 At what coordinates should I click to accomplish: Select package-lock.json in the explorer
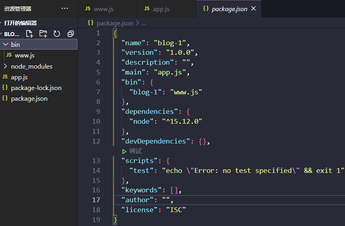coord(36,88)
